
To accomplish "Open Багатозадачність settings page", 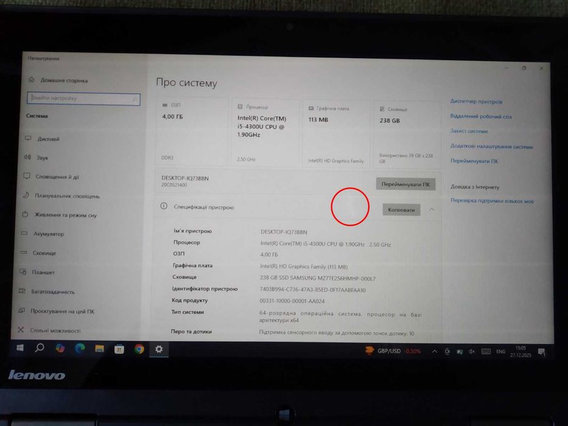I will 47,292.
